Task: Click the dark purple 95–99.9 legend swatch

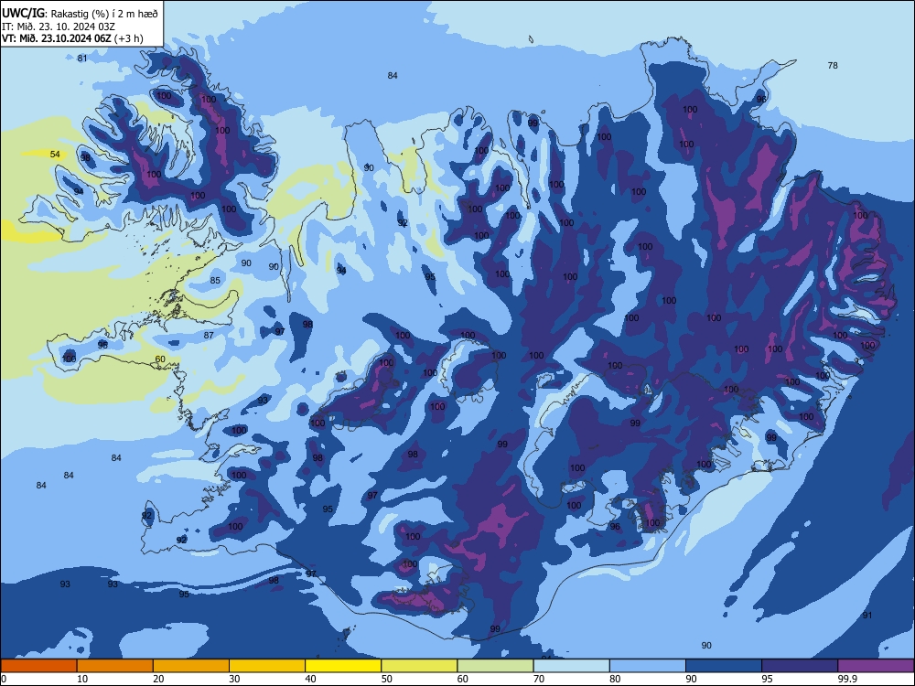Action: coord(800,666)
